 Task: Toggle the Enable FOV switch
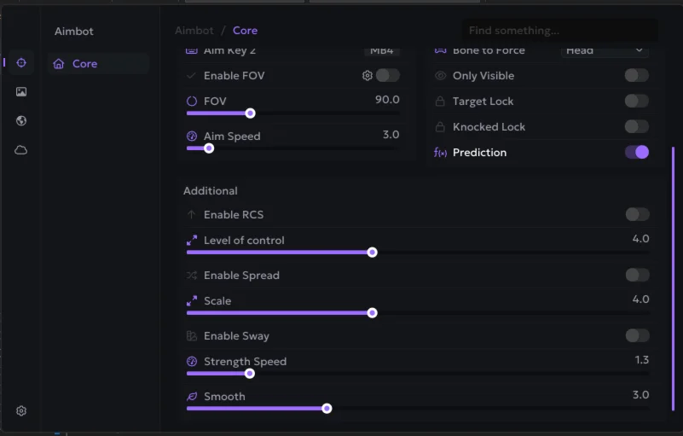388,76
